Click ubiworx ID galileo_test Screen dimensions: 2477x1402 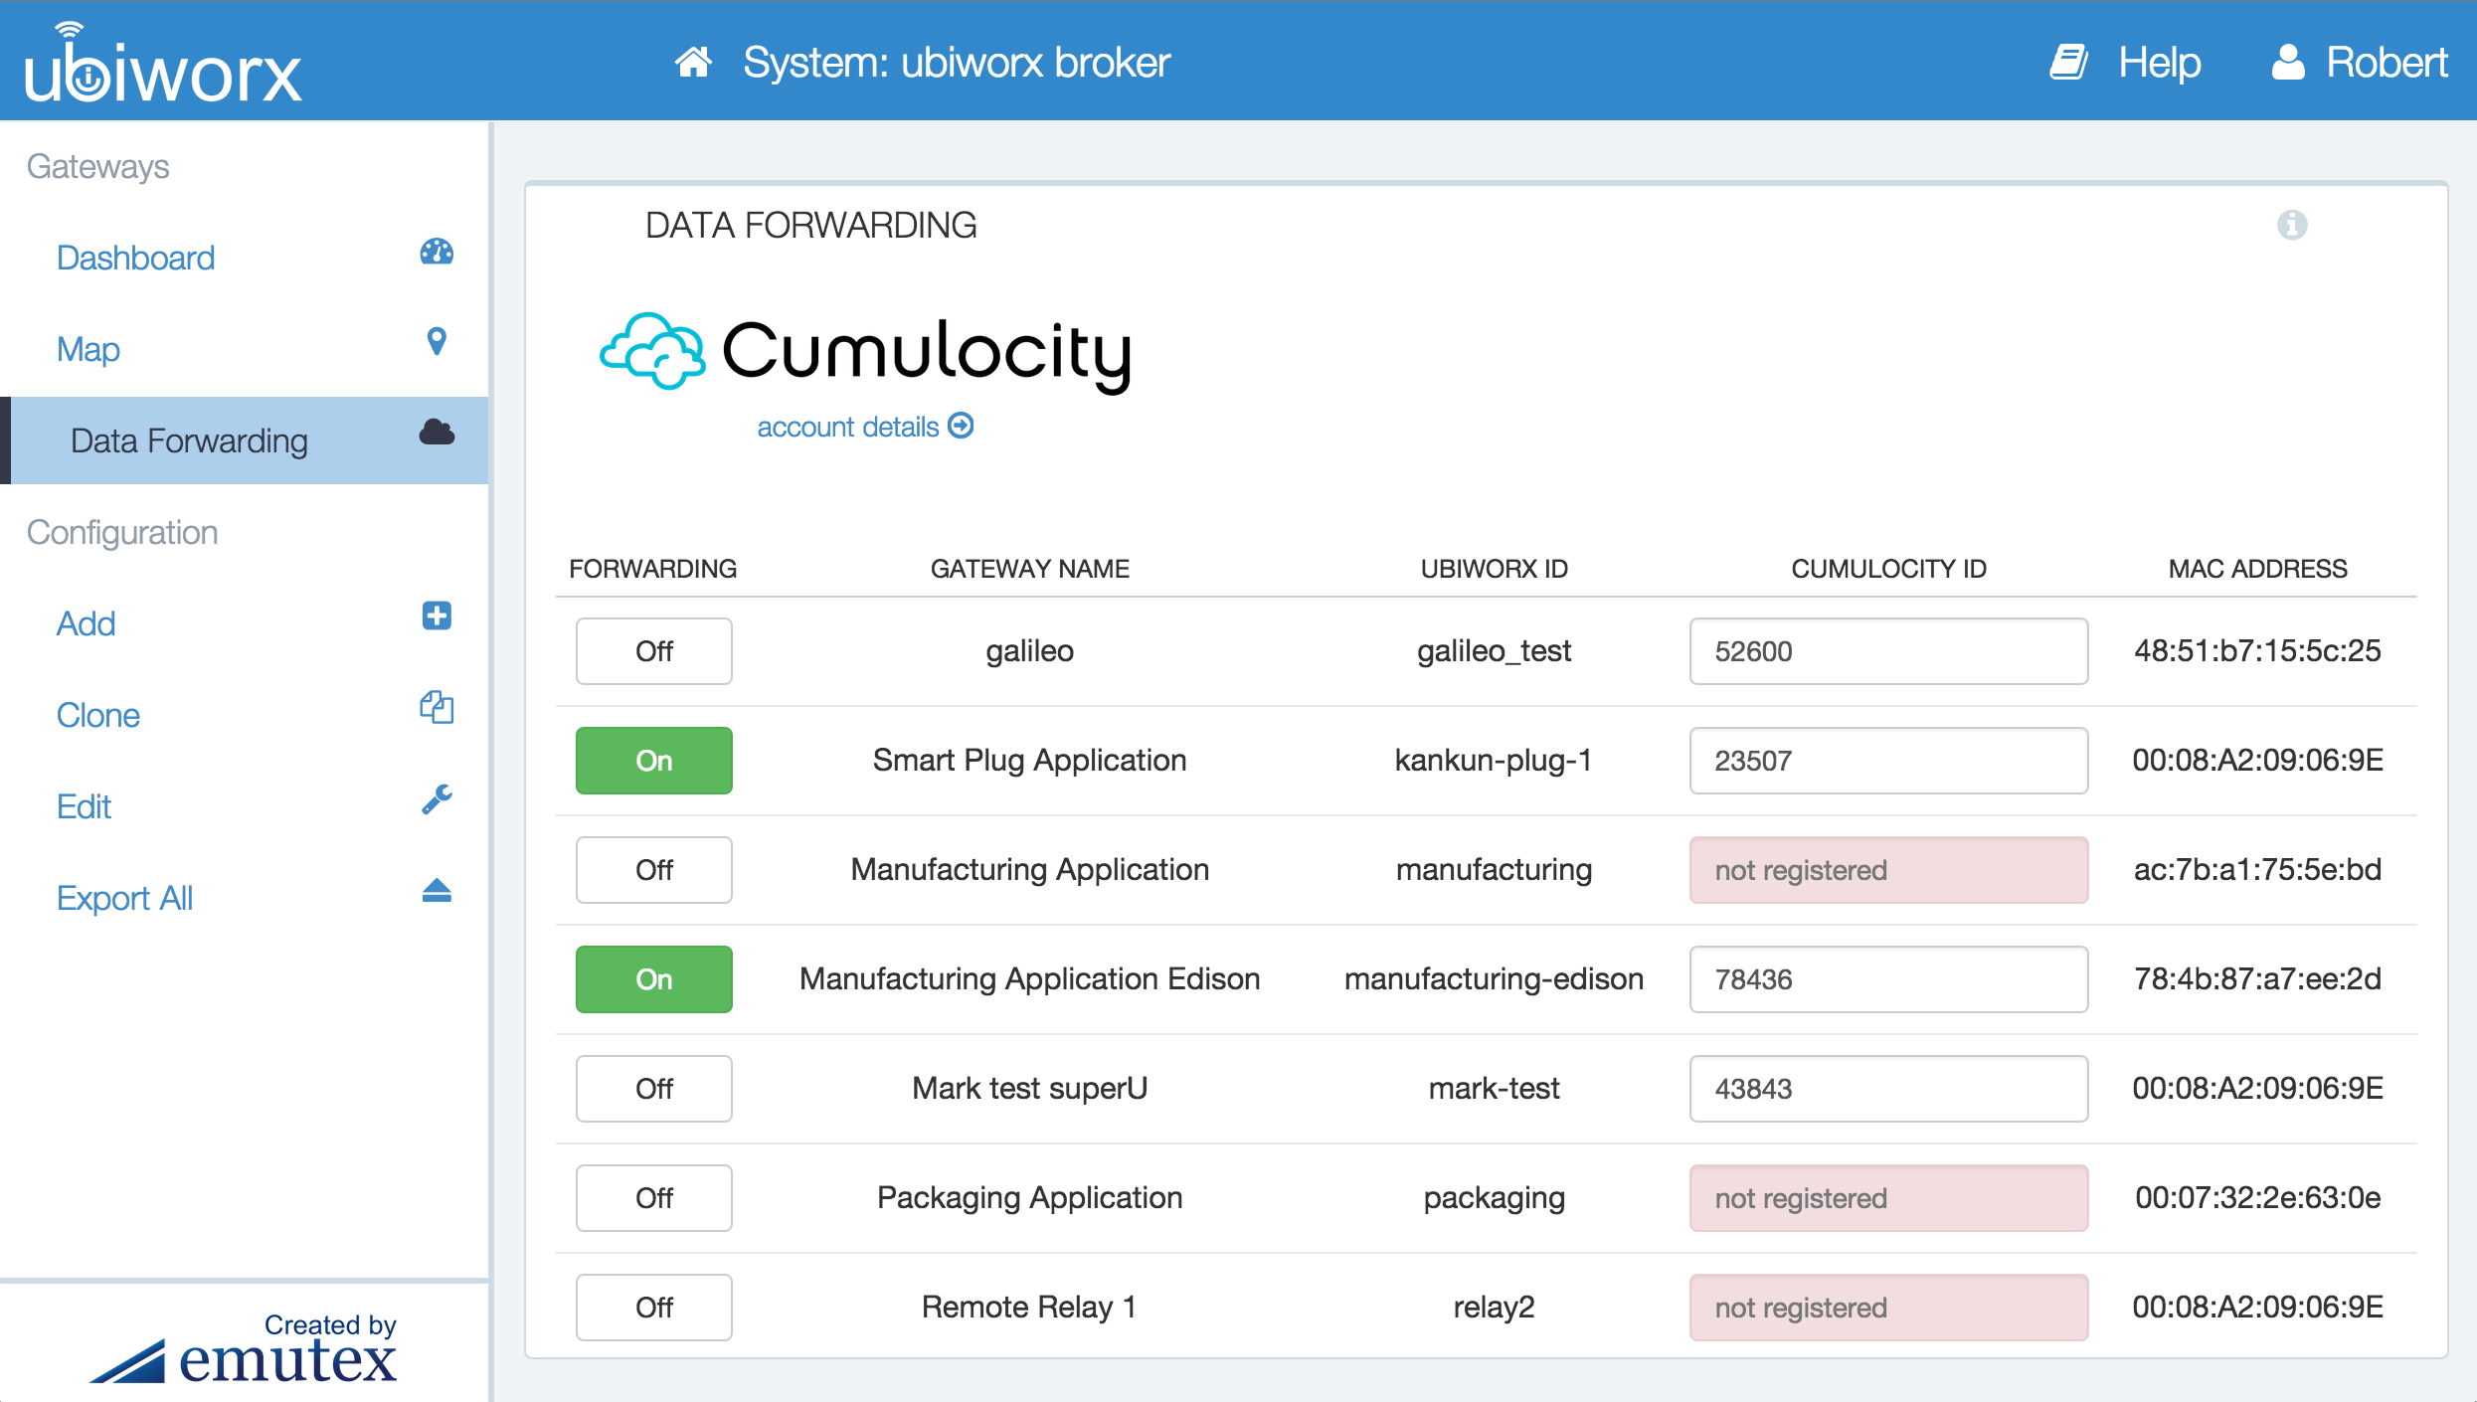[x=1494, y=650]
